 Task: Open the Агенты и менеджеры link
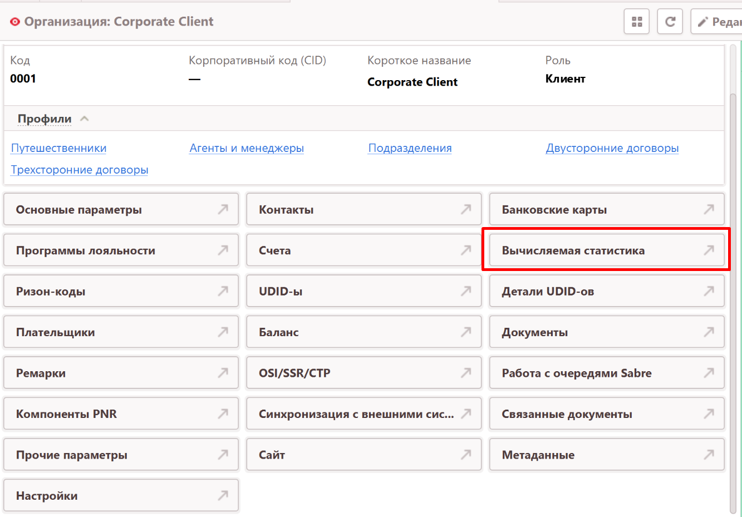tap(247, 148)
